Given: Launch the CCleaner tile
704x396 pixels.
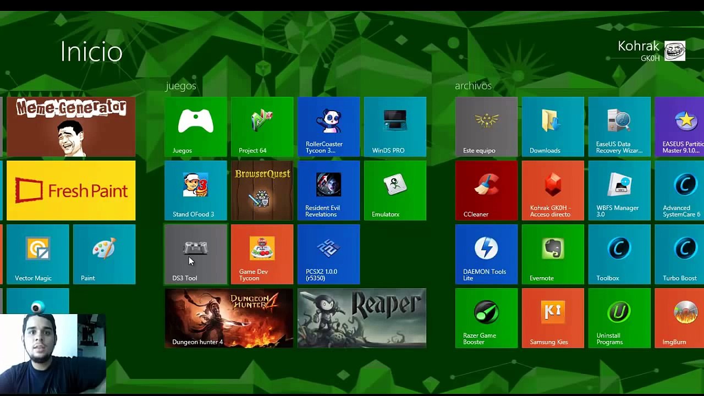Looking at the screenshot, I should coord(487,191).
